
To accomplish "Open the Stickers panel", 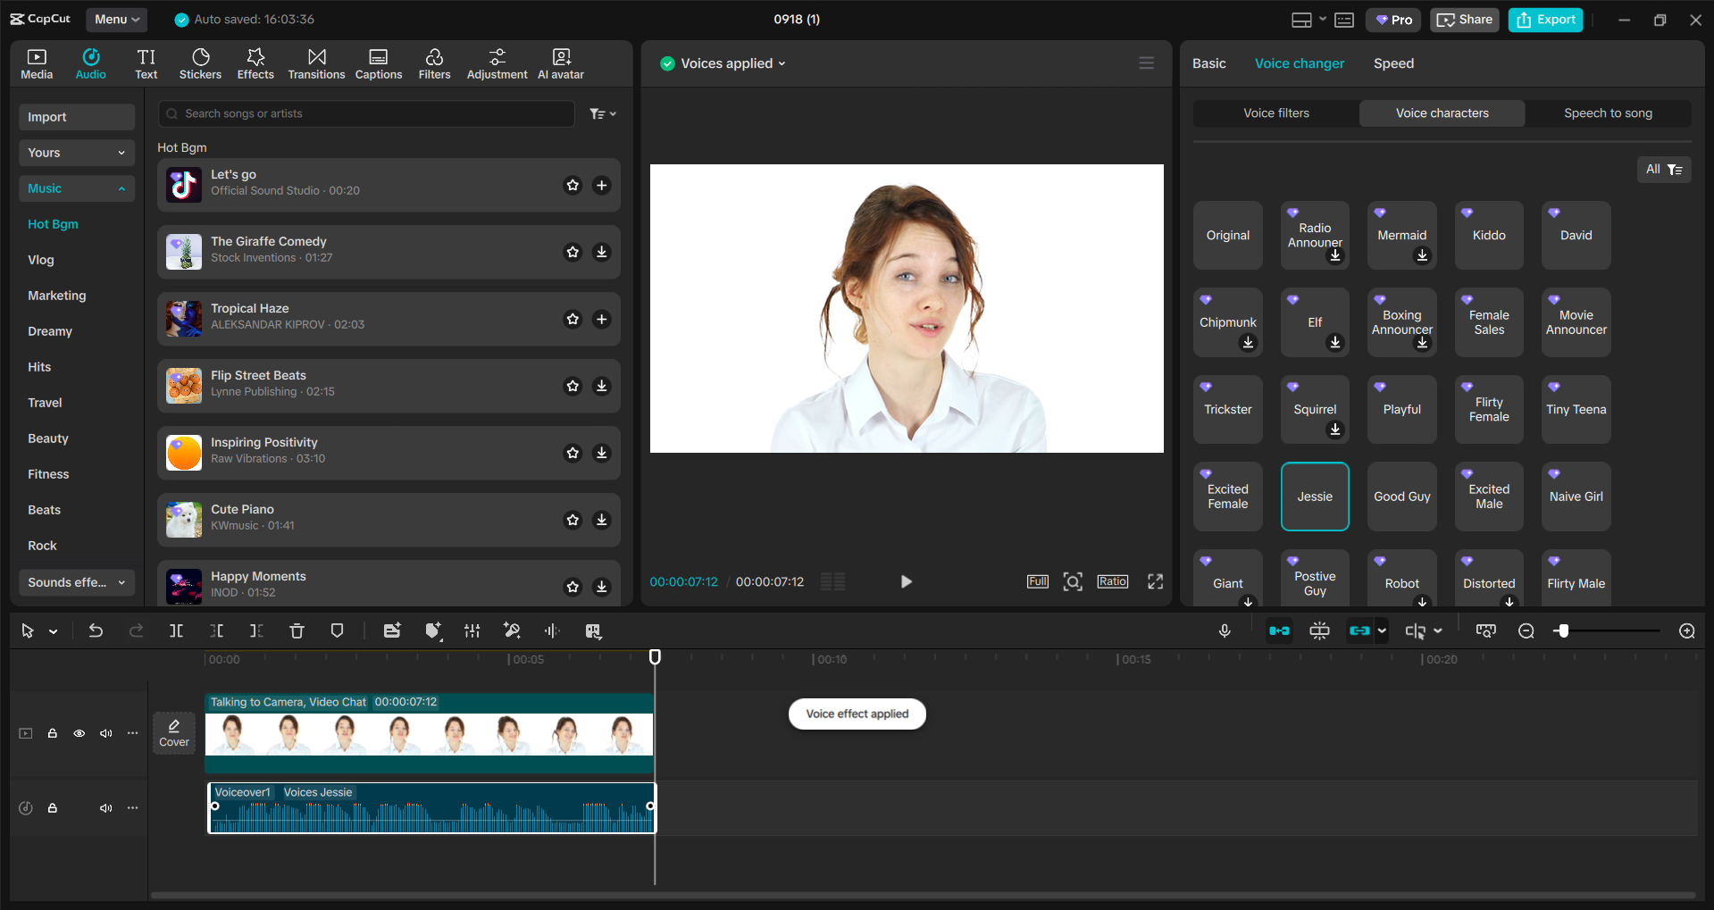I will coord(200,63).
